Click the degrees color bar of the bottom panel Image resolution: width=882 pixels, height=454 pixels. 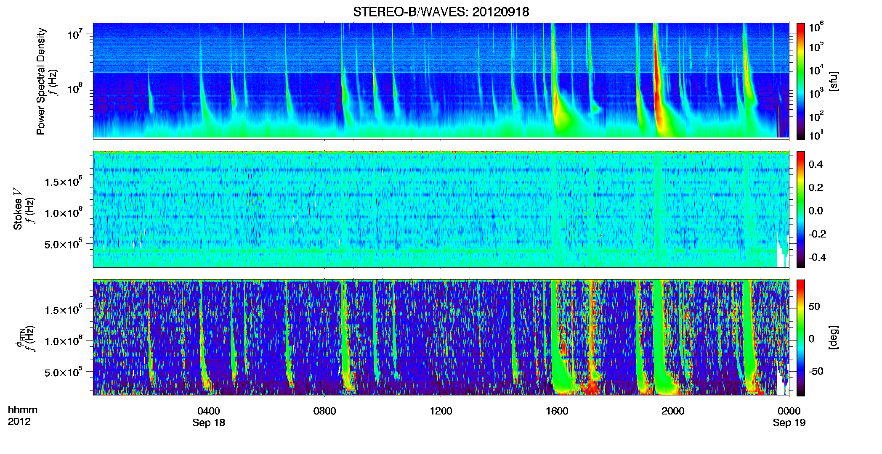(801, 338)
